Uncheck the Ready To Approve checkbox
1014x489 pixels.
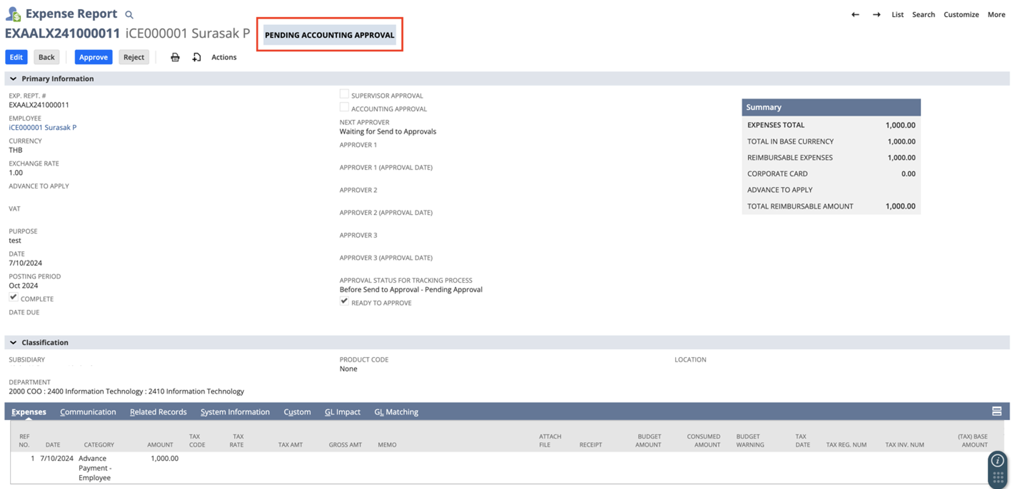[x=344, y=300]
